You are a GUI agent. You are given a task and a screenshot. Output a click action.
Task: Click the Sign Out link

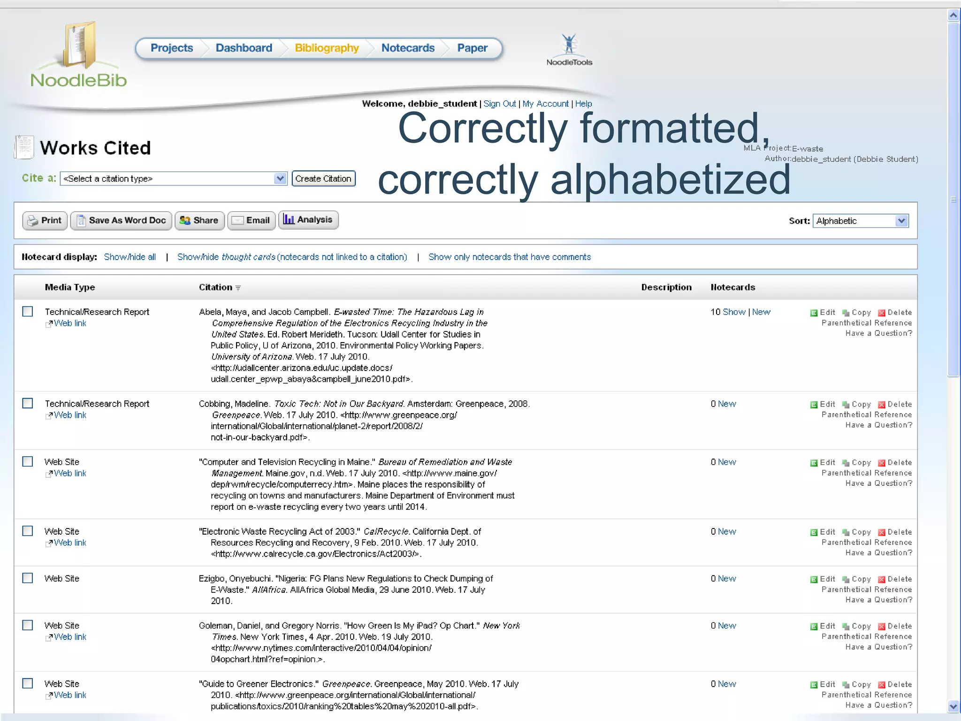pyautogui.click(x=499, y=104)
